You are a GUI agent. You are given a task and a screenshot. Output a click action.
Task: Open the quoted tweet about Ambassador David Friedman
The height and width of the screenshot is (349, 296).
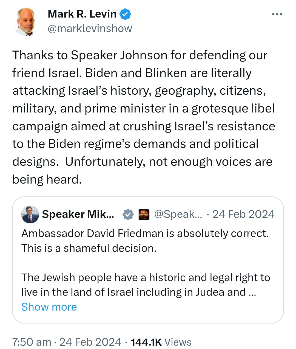[148, 260]
